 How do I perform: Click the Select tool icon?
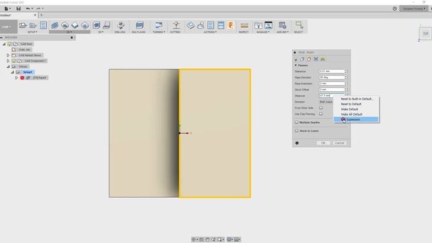[299, 26]
